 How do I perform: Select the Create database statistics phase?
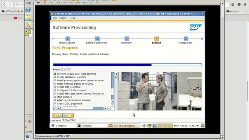pyautogui.click(x=71, y=77)
